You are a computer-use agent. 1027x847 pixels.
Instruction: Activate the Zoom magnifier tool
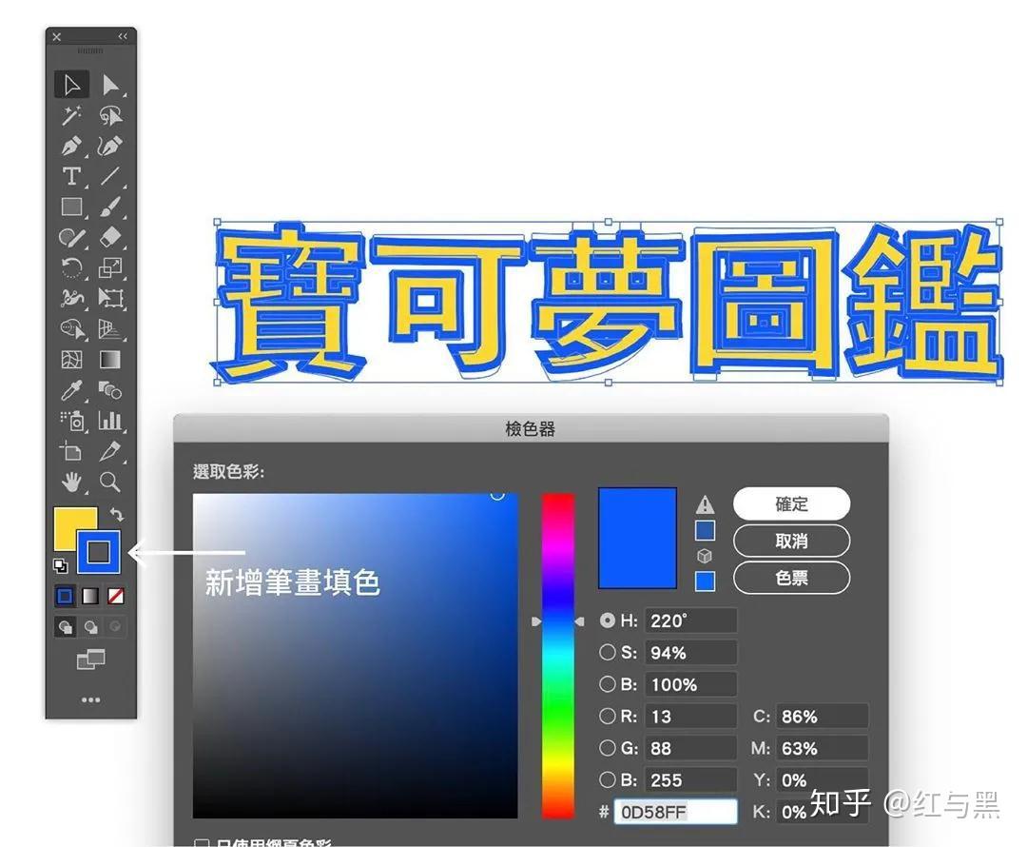tap(110, 483)
